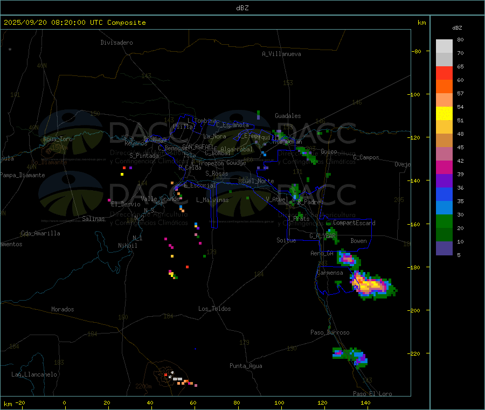
Task: Select the Paso_Barroso label
Action: click(x=330, y=332)
